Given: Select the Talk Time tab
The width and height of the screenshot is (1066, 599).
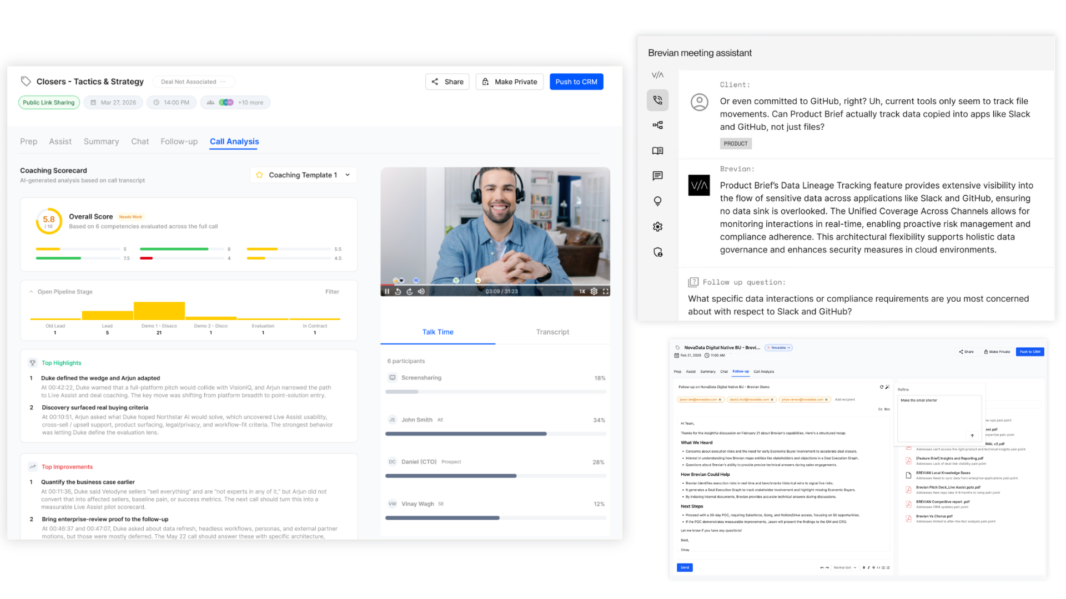Looking at the screenshot, I should tap(438, 332).
